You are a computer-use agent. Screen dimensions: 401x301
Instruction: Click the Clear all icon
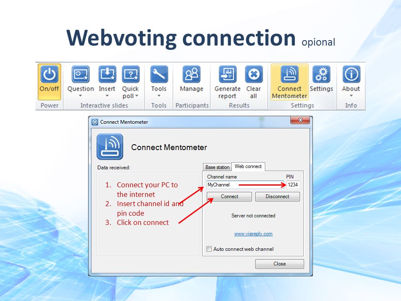point(254,74)
